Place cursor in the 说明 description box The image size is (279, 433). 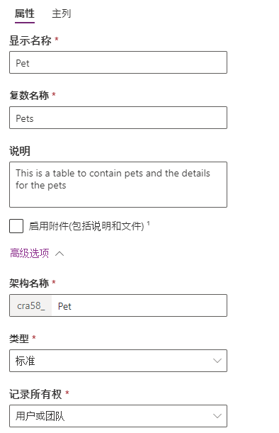(118, 184)
